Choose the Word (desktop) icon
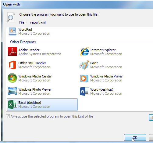The image size is (153, 143). click(x=84, y=91)
